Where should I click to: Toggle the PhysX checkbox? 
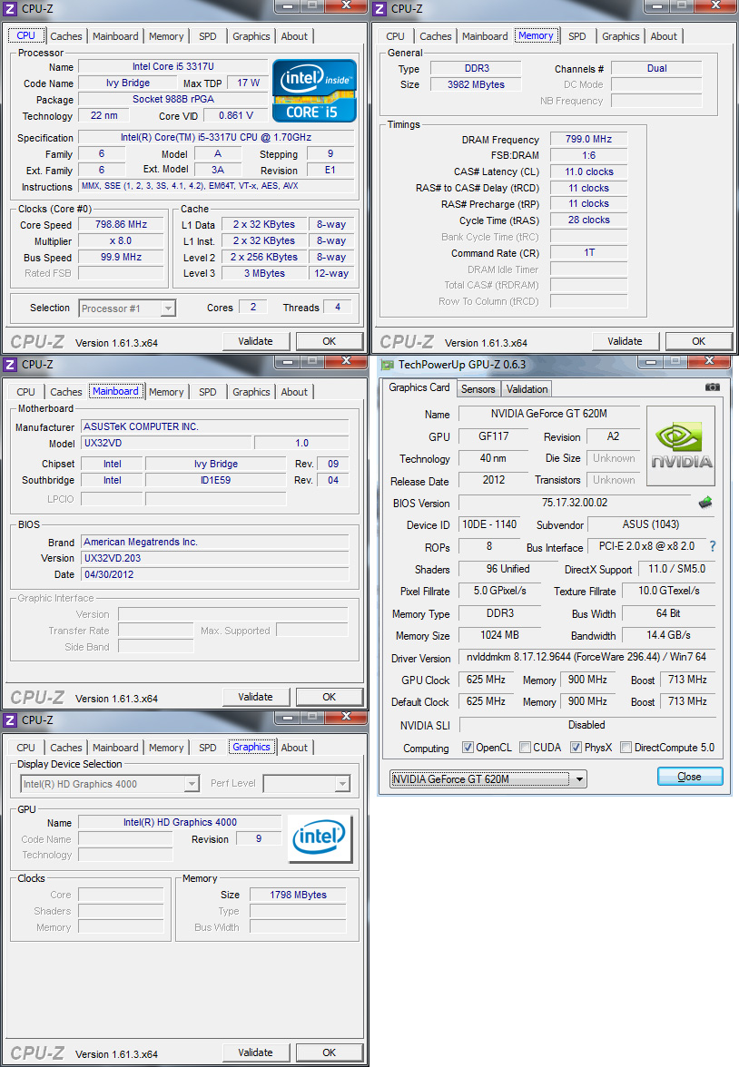tap(576, 748)
